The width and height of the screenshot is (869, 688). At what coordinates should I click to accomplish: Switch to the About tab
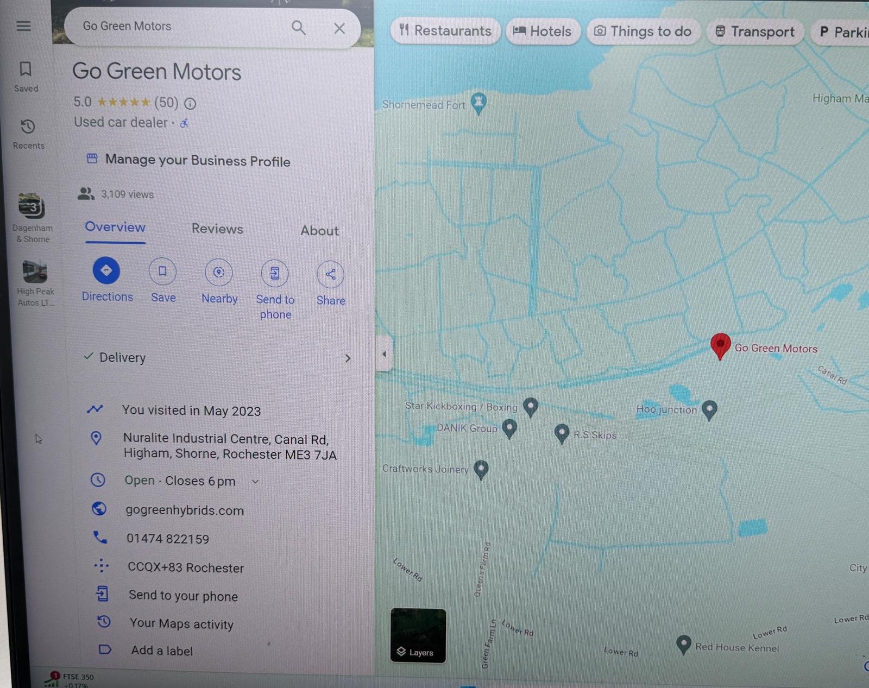319,231
